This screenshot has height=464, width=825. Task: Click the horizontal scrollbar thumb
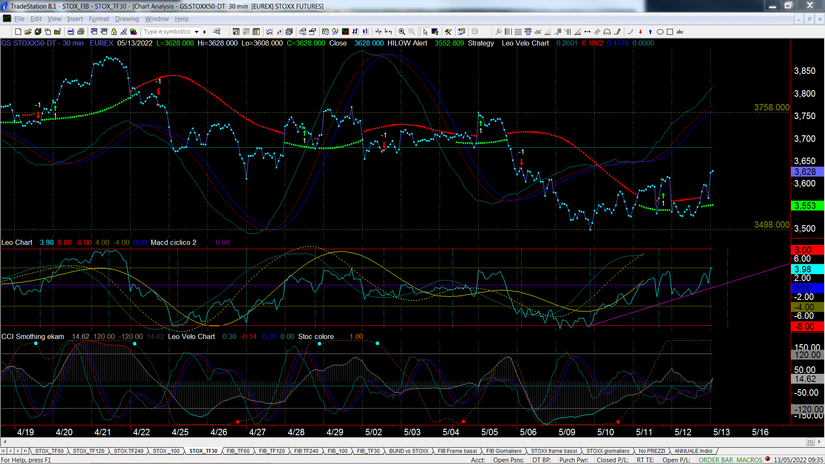tap(810, 442)
